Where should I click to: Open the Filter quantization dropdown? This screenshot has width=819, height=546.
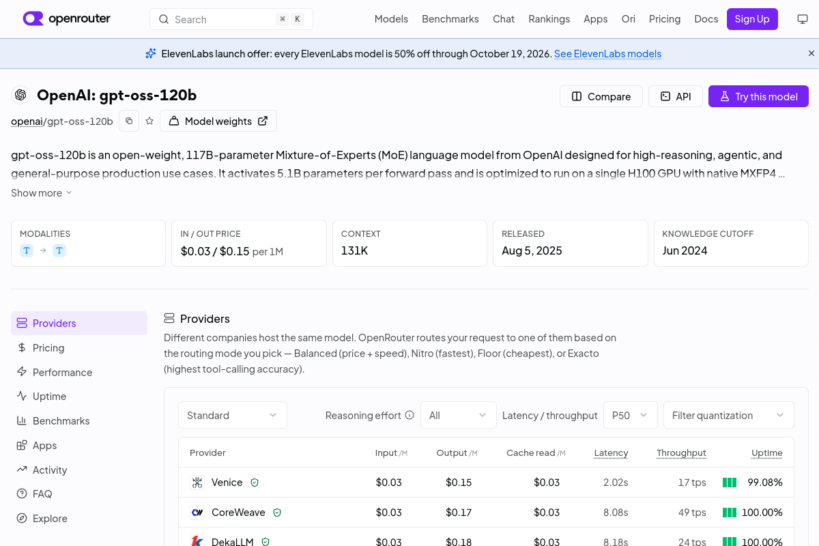(729, 415)
